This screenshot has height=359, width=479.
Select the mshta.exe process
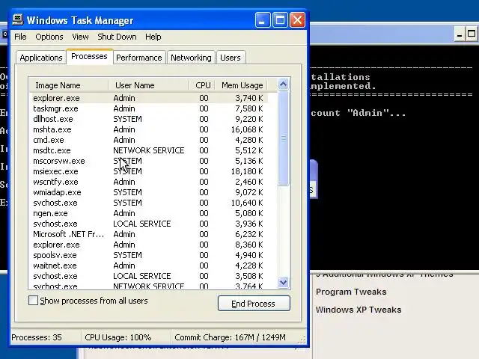[x=149, y=129]
